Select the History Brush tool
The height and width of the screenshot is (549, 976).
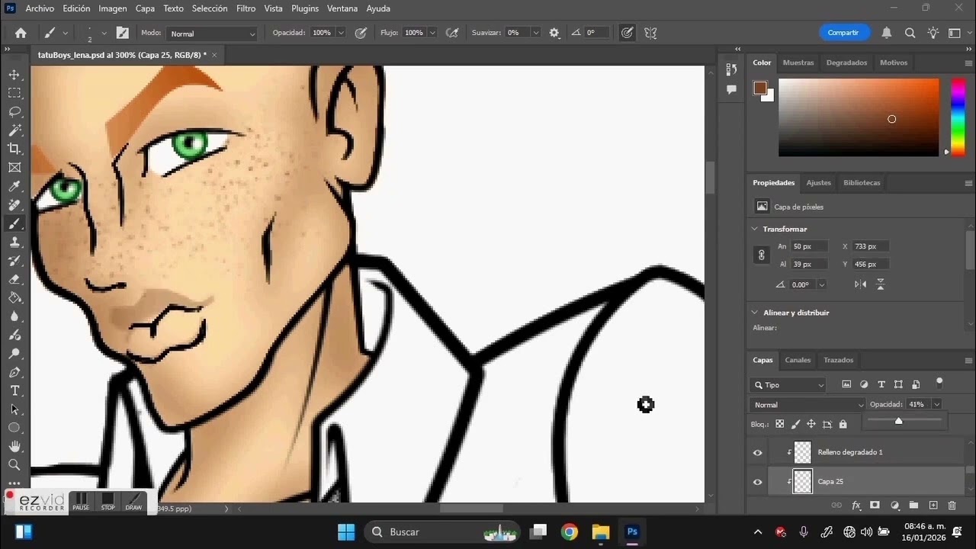[14, 261]
